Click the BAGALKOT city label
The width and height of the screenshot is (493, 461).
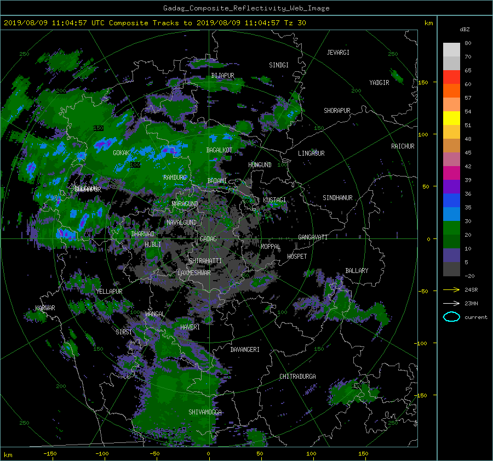(219, 150)
